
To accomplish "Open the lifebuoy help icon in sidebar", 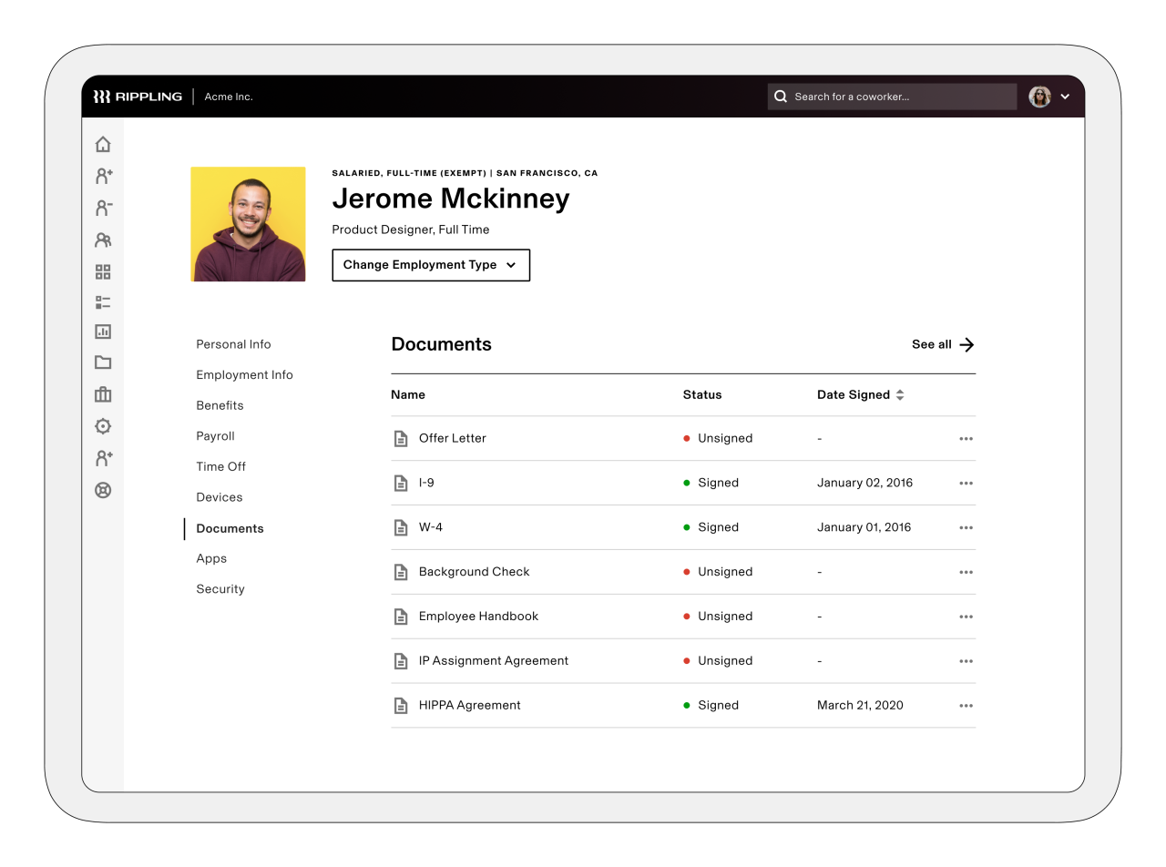I will click(103, 490).
